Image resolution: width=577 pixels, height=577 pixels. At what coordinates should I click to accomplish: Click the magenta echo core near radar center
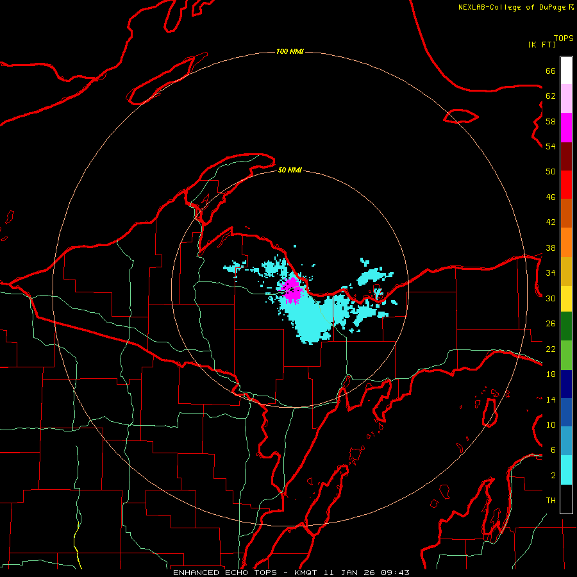click(292, 290)
